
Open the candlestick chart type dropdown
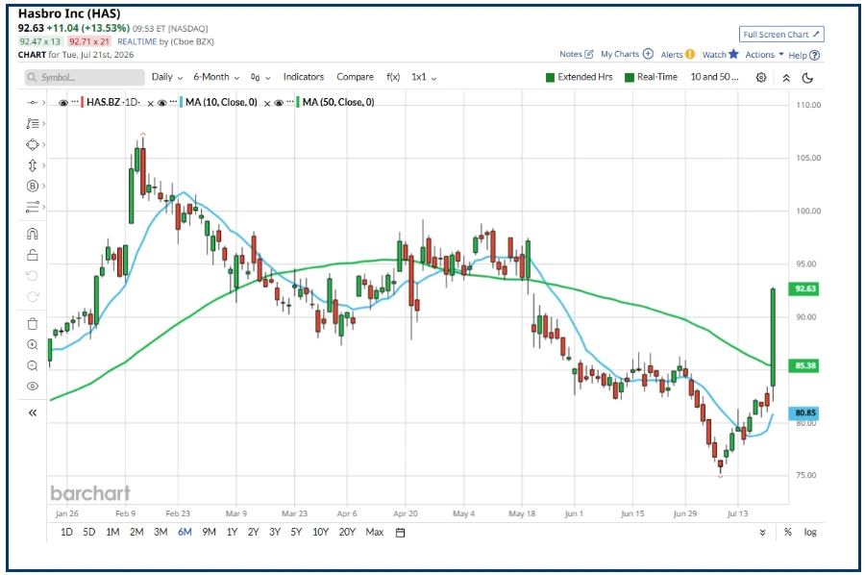click(x=260, y=78)
